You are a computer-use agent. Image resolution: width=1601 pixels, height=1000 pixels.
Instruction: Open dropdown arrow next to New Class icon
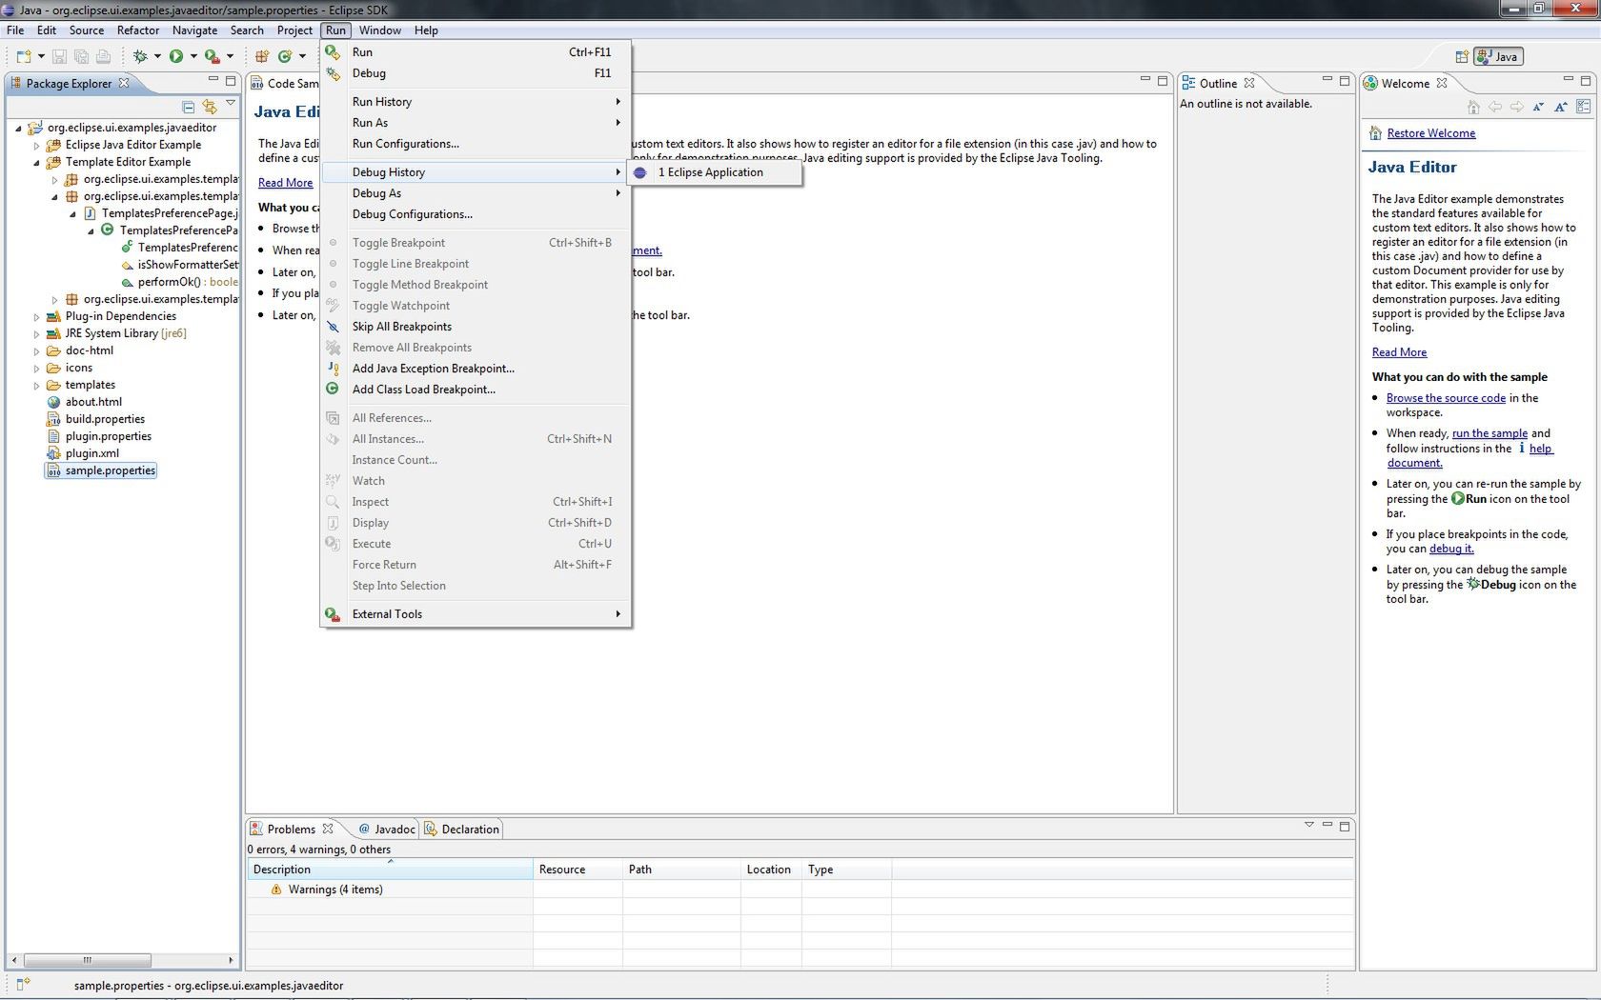[x=302, y=56]
